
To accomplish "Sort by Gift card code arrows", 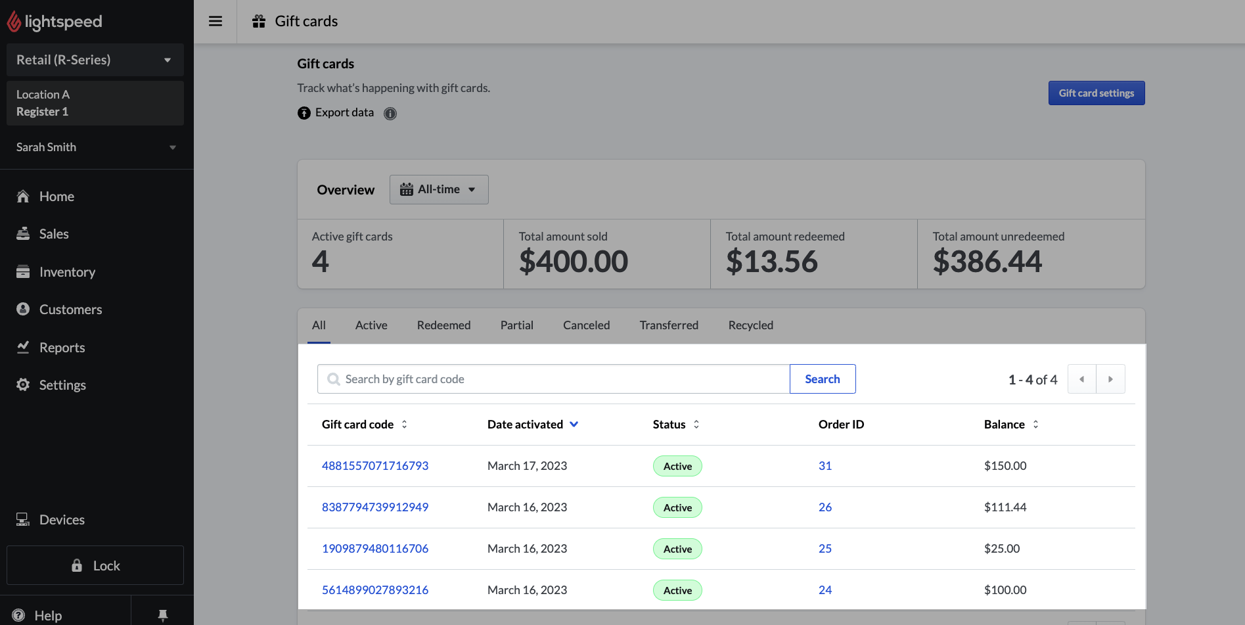I will coord(405,425).
